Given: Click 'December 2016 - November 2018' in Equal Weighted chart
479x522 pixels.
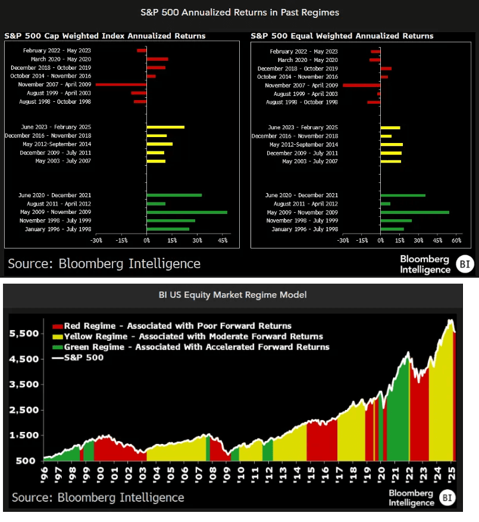Looking at the screenshot, I should pos(295,136).
